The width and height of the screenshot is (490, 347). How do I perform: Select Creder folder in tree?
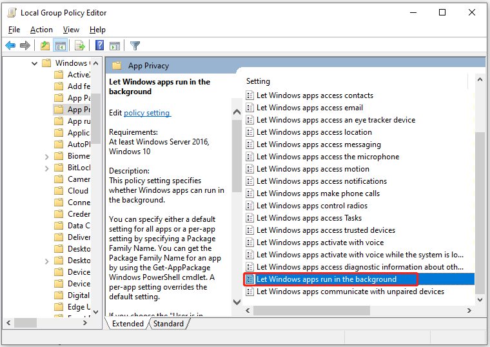pyautogui.click(x=79, y=214)
